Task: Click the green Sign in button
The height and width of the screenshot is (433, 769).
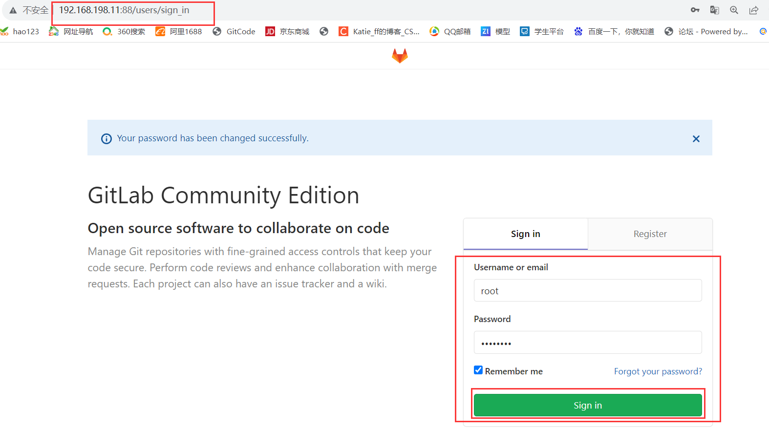Action: coord(588,405)
